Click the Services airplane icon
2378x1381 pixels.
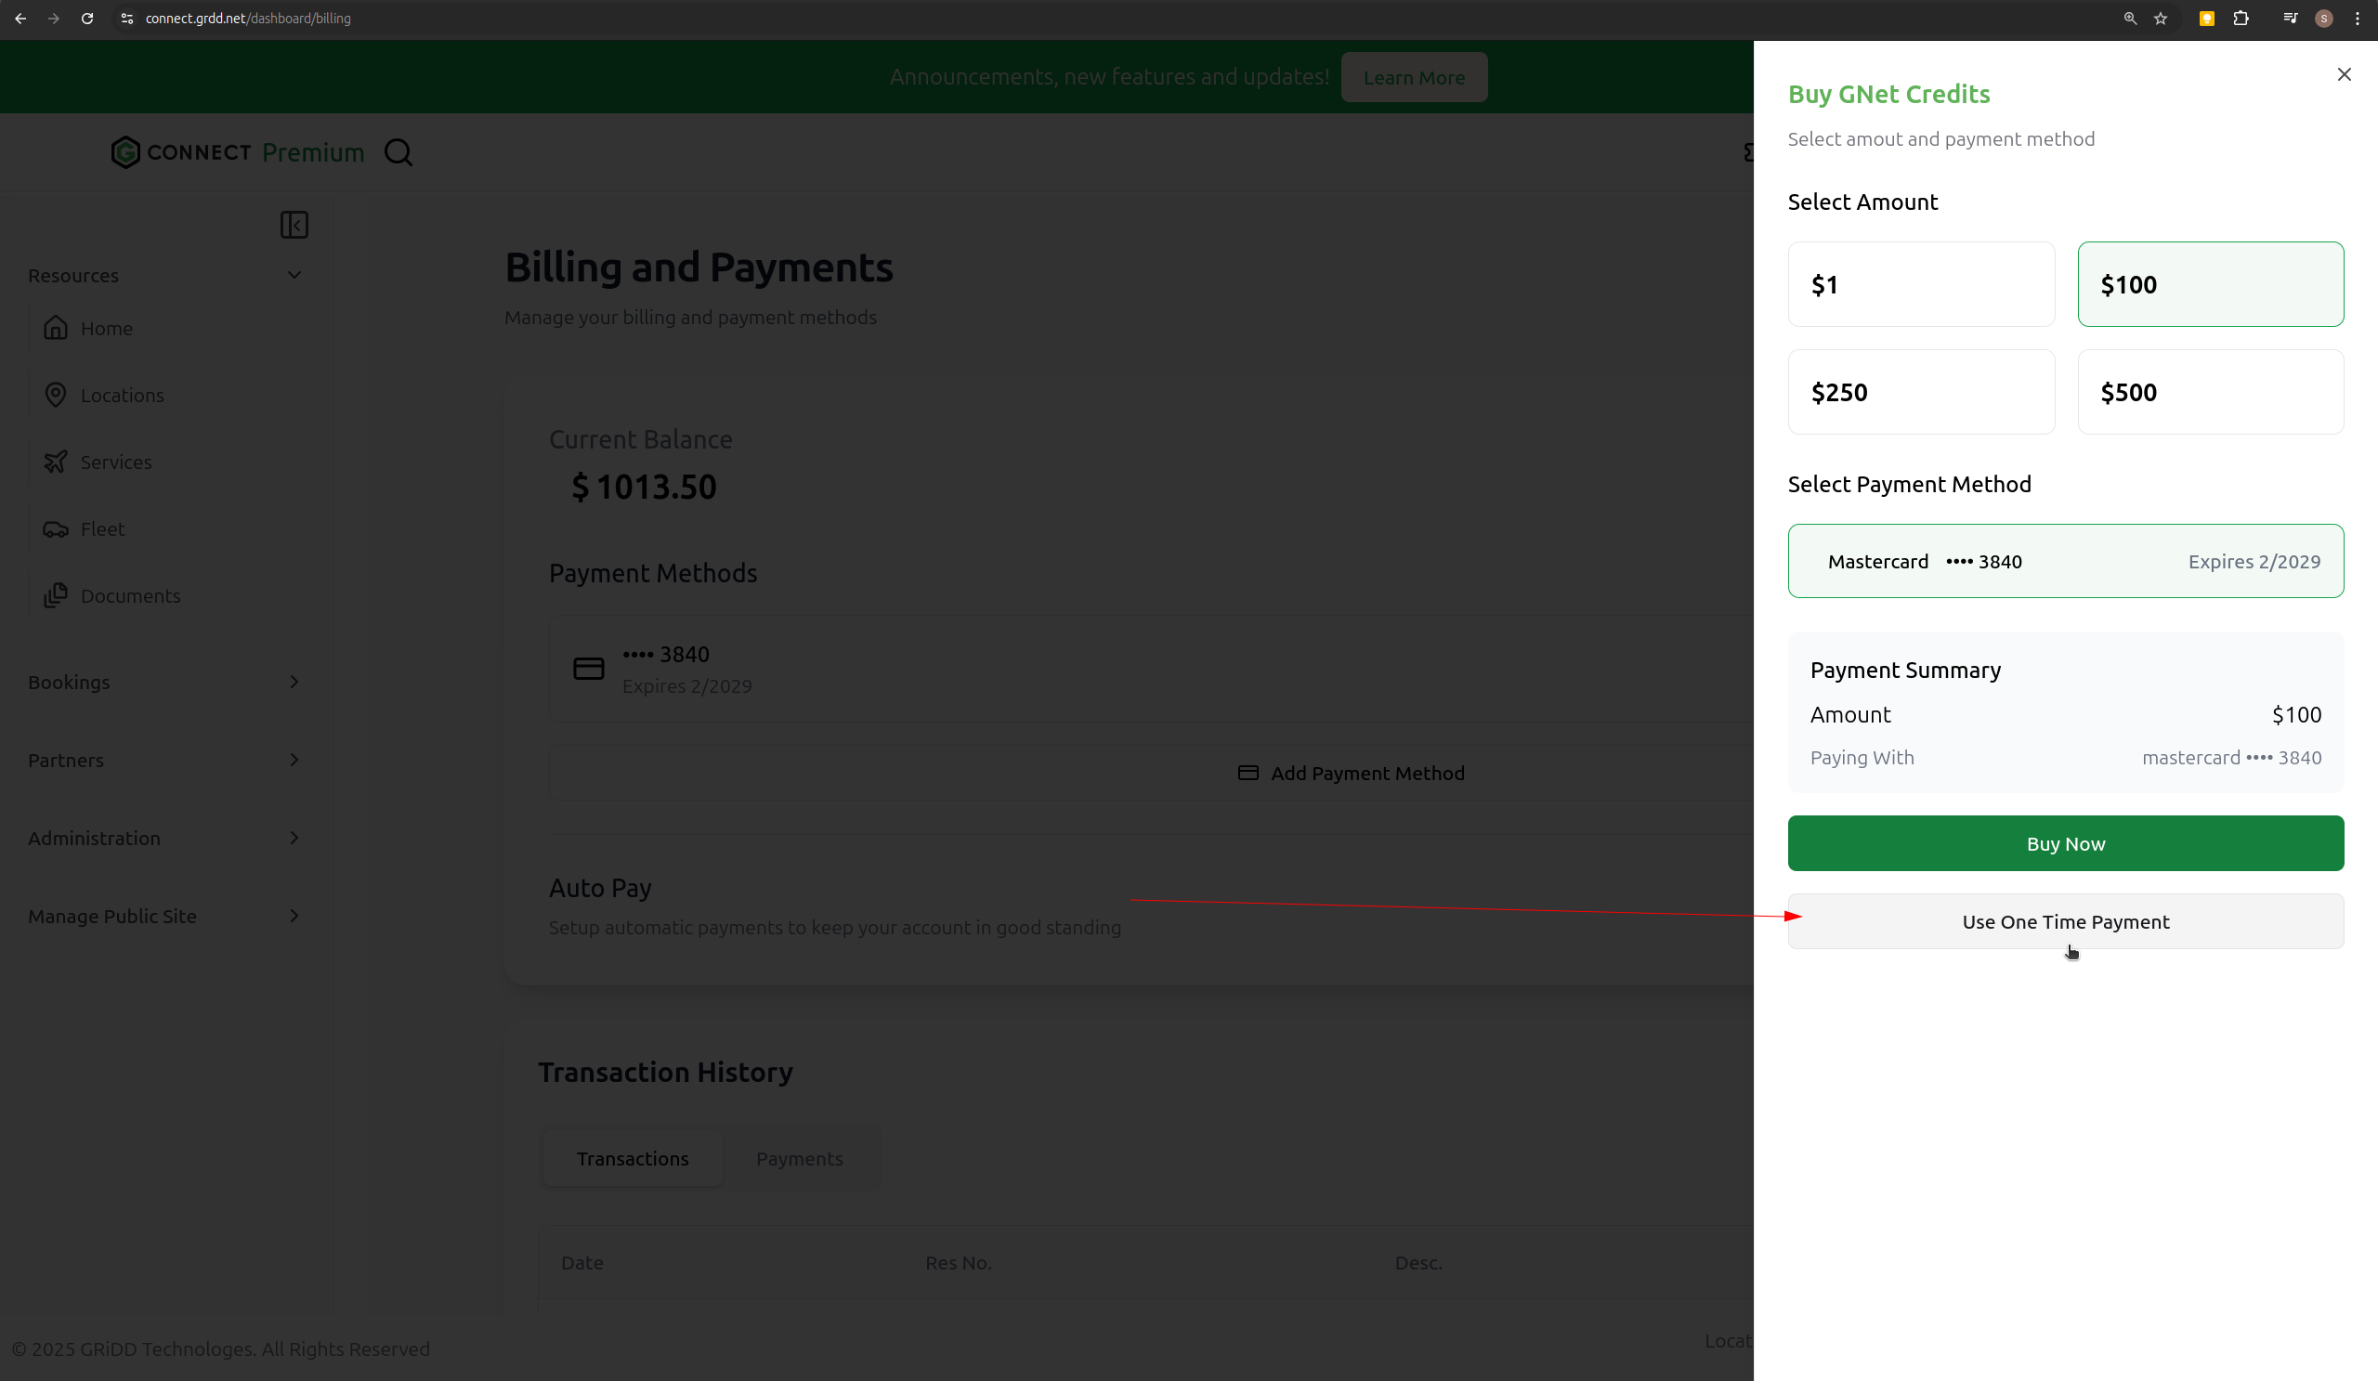[x=56, y=462]
